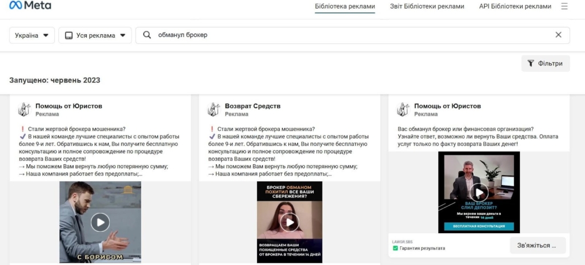Open Звіт Бібліотеки реклами tab
This screenshot has width=585, height=265.
(x=427, y=7)
